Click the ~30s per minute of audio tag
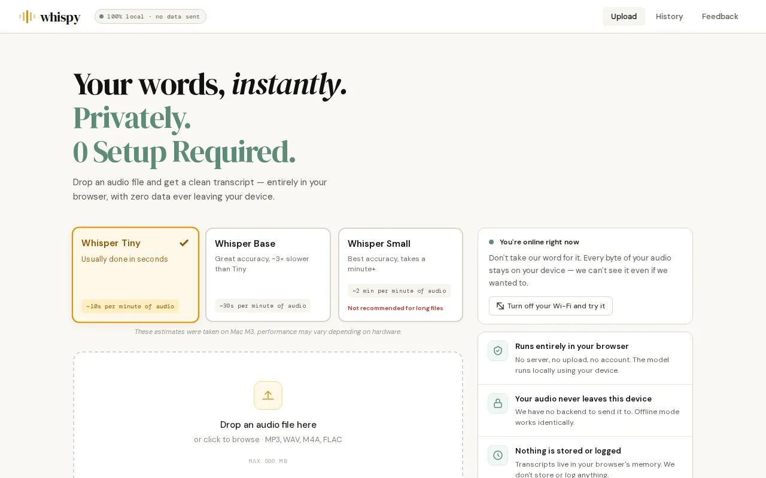This screenshot has width=766, height=478. 263,306
